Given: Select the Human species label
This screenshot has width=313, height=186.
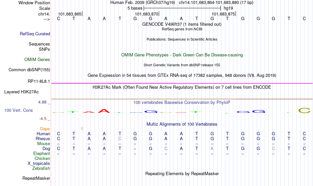Looking at the screenshot, I should [43, 134].
